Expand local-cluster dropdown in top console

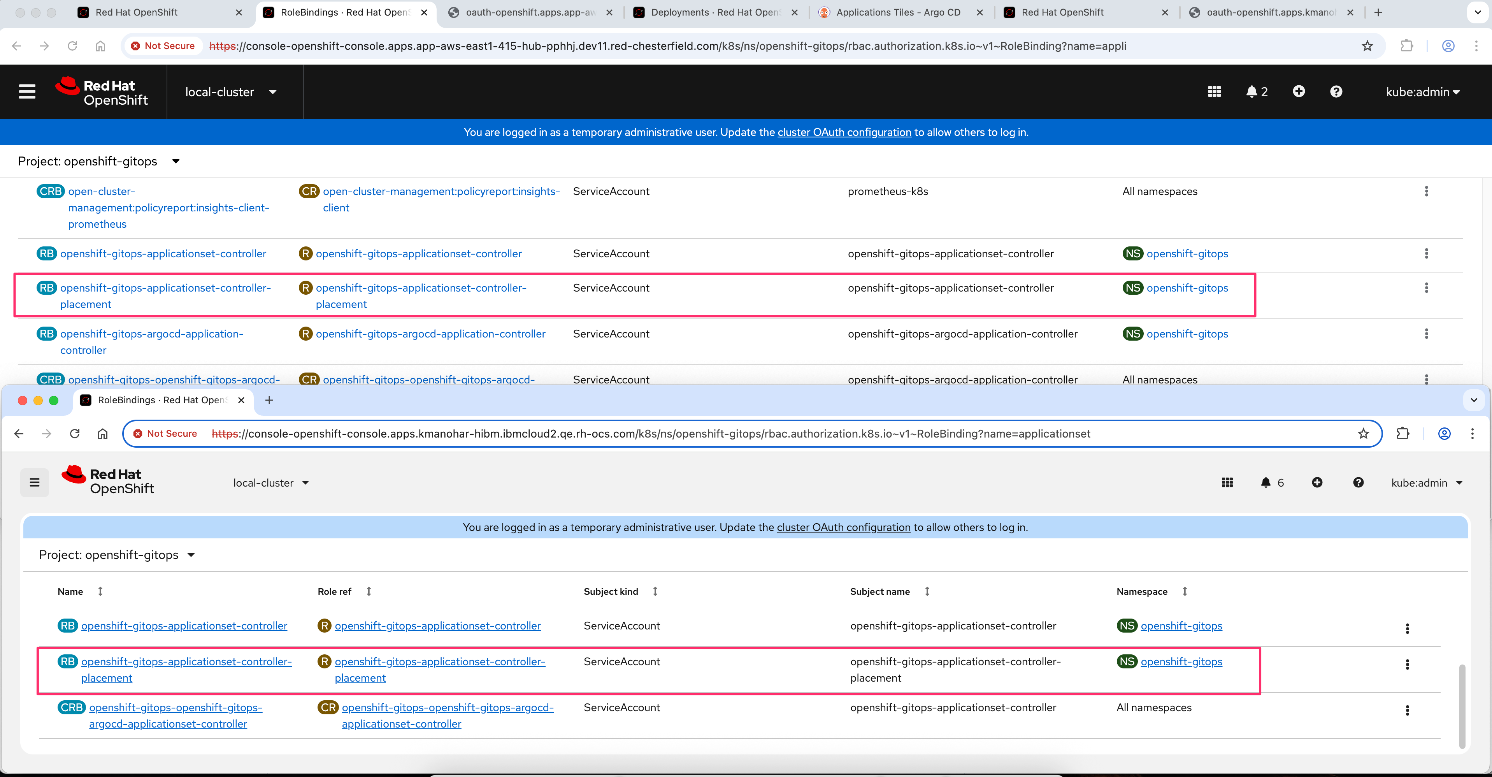tap(230, 91)
